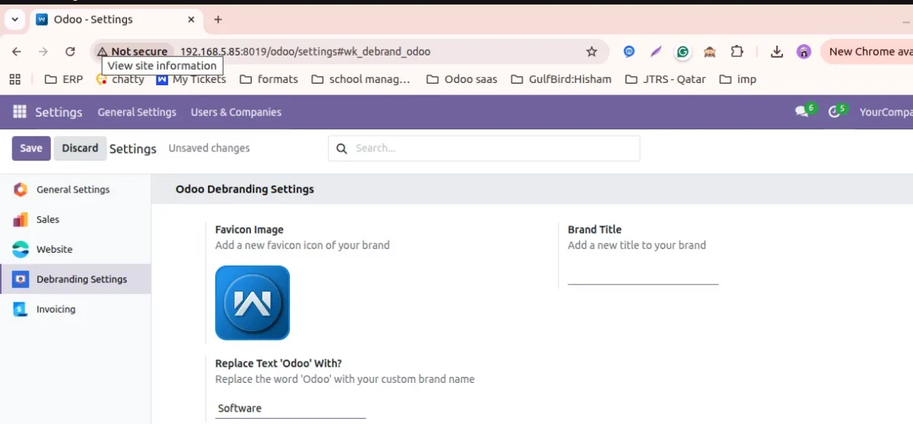The height and width of the screenshot is (424, 913).
Task: Open the JTRS - Qatar bookmarks folder
Action: click(x=665, y=78)
